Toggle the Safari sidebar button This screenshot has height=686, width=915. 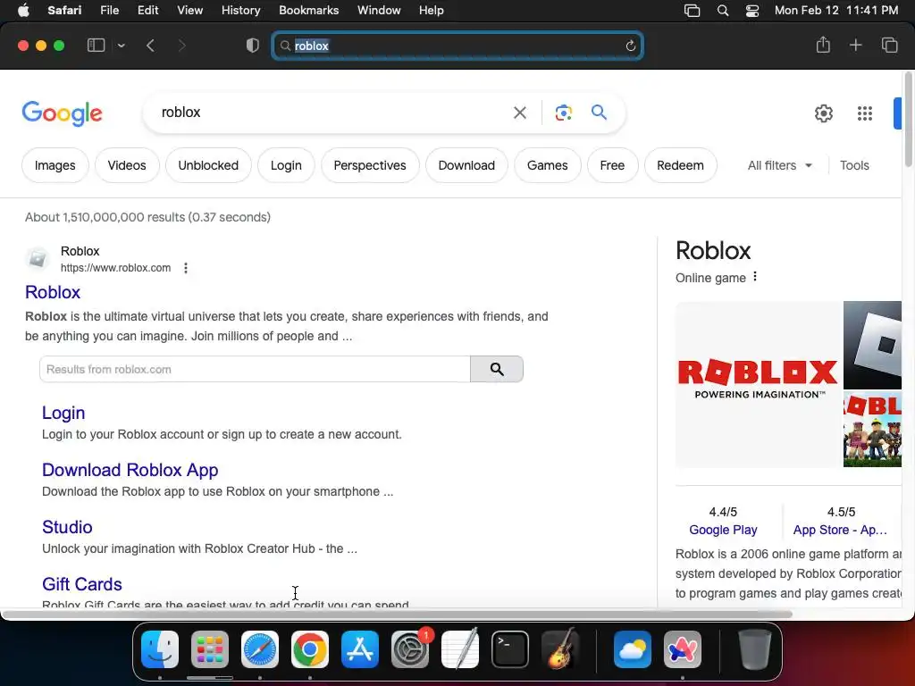(x=96, y=46)
